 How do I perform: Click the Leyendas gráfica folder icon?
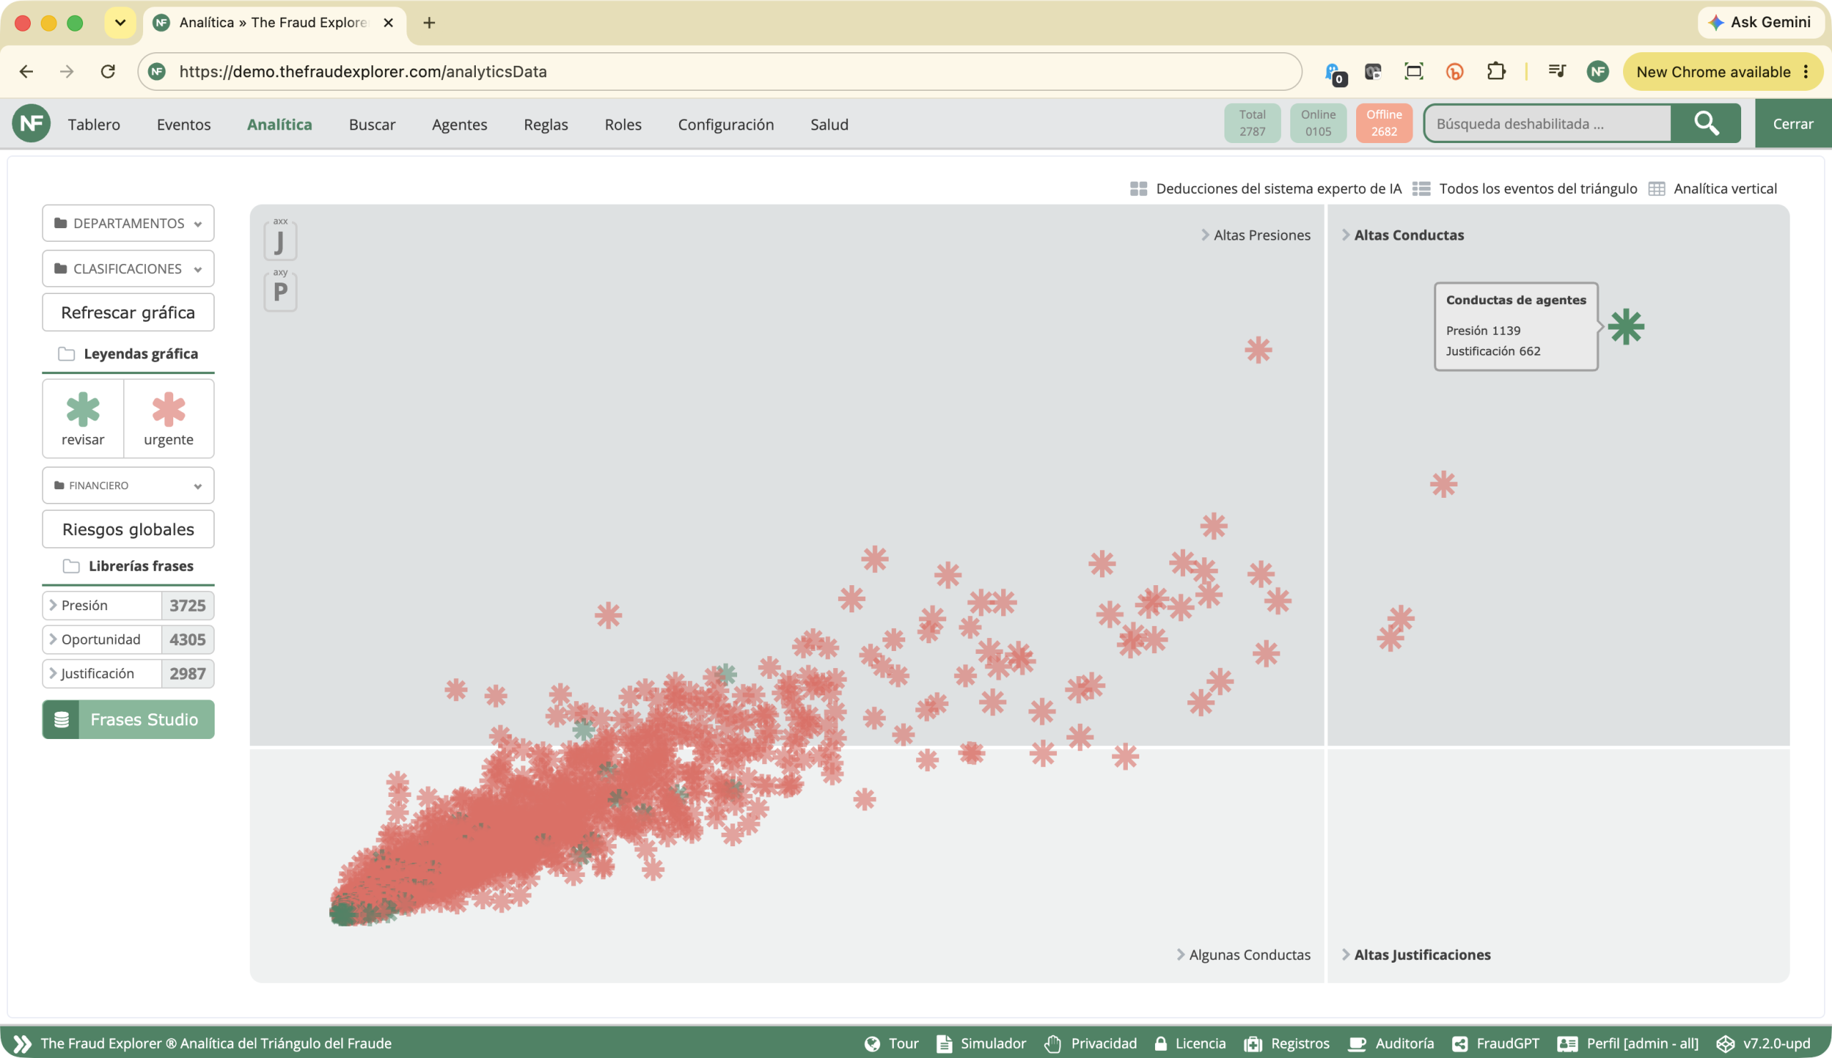click(66, 354)
